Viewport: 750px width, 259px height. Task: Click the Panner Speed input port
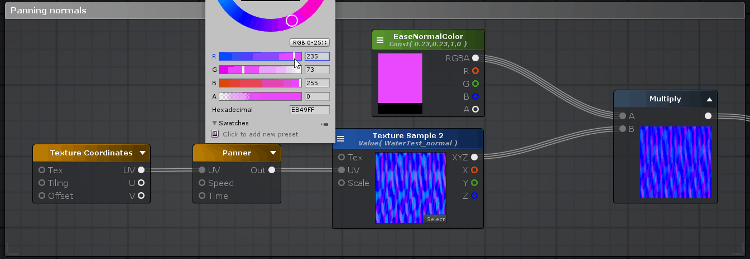202,183
